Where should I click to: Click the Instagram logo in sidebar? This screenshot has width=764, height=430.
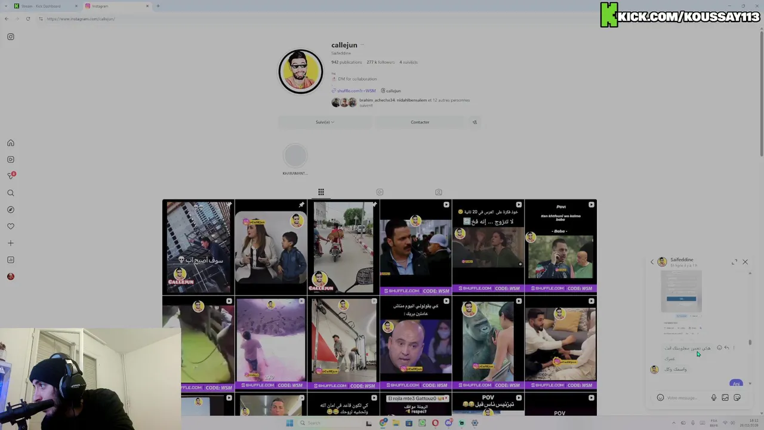point(11,36)
